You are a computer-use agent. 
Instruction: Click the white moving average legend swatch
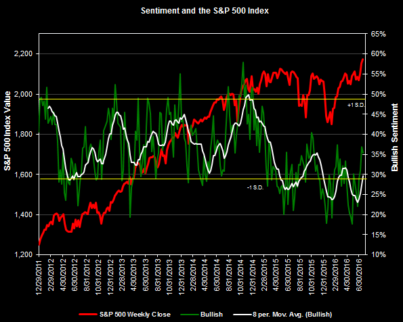click(x=242, y=315)
